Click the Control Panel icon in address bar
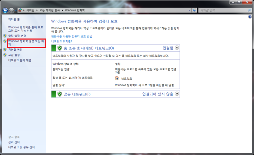The width and height of the screenshot is (254, 155). pos(20,10)
